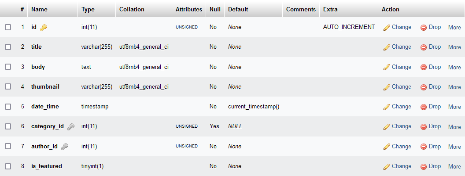Screen dimensions: 465x176
Task: Select the checkbox for the id column
Action: 8,27
